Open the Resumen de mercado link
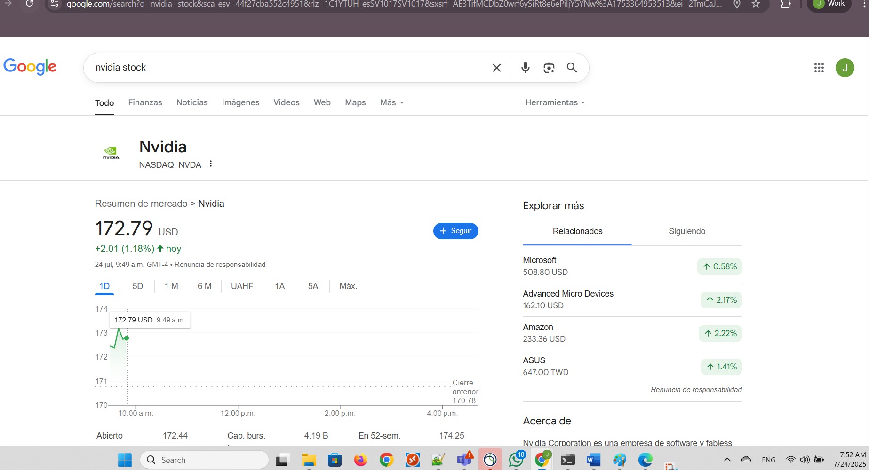 click(141, 204)
